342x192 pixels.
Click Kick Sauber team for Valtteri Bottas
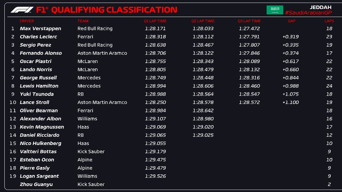click(x=91, y=152)
